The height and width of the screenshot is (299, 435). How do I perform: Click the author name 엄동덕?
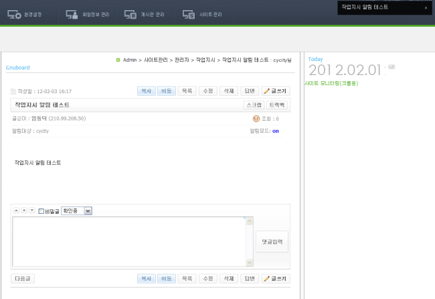[x=39, y=119]
